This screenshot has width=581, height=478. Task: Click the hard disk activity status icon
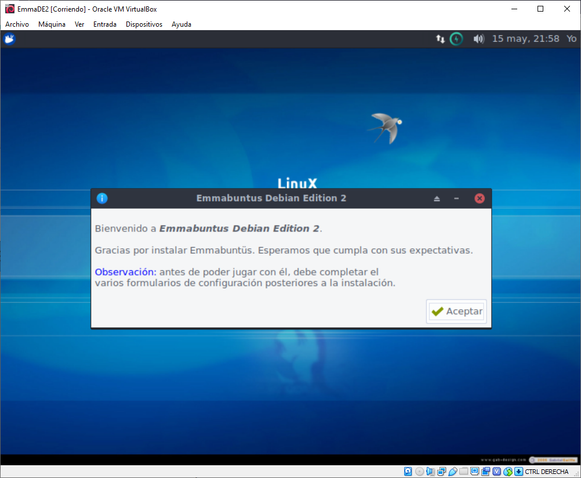(408, 472)
